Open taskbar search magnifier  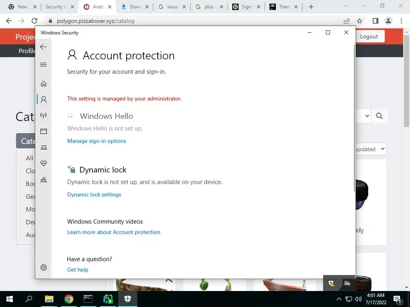click(29, 299)
